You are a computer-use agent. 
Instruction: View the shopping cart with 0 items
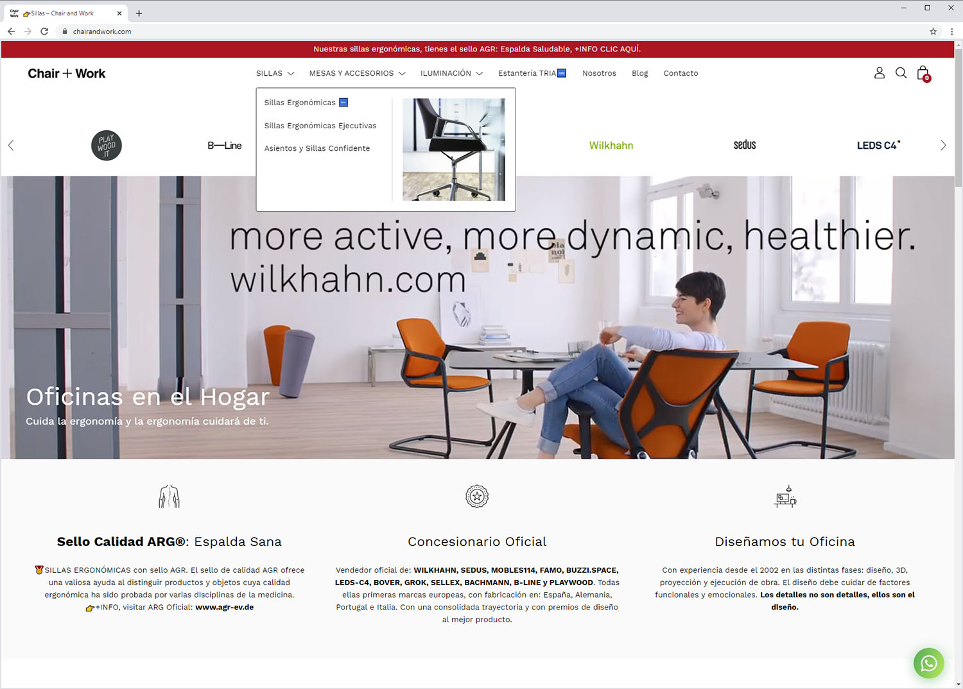[923, 73]
